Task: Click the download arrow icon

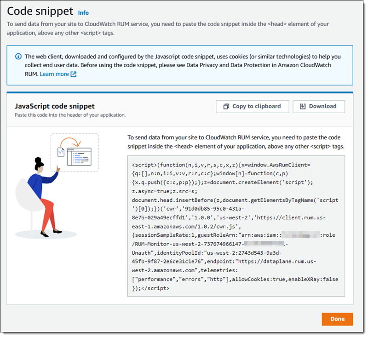Action: [303, 107]
